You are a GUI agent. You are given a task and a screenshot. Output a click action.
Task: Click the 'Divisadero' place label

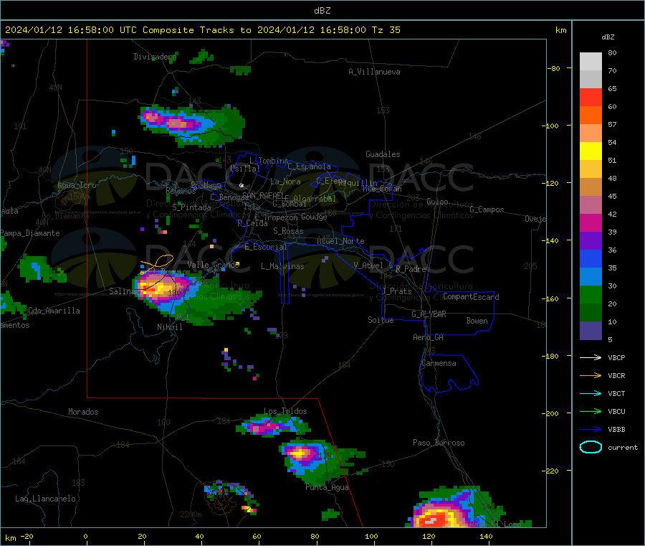(x=155, y=57)
